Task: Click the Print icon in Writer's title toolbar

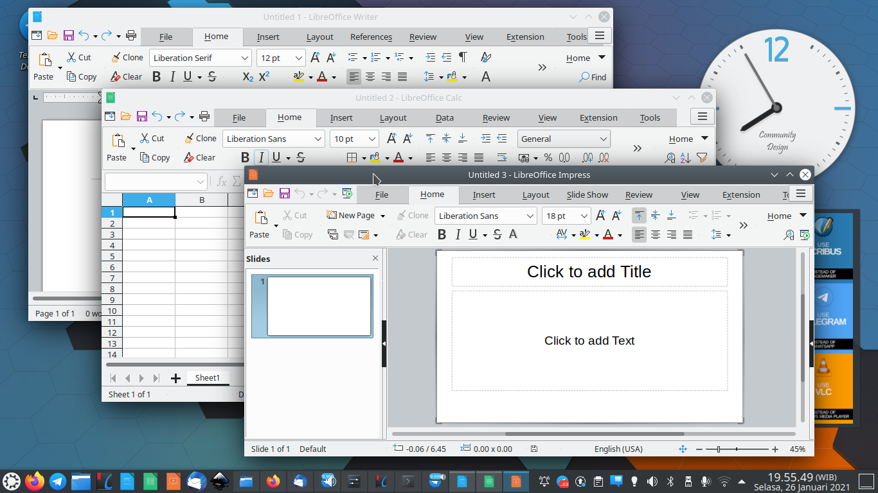Action: pyautogui.click(x=131, y=35)
